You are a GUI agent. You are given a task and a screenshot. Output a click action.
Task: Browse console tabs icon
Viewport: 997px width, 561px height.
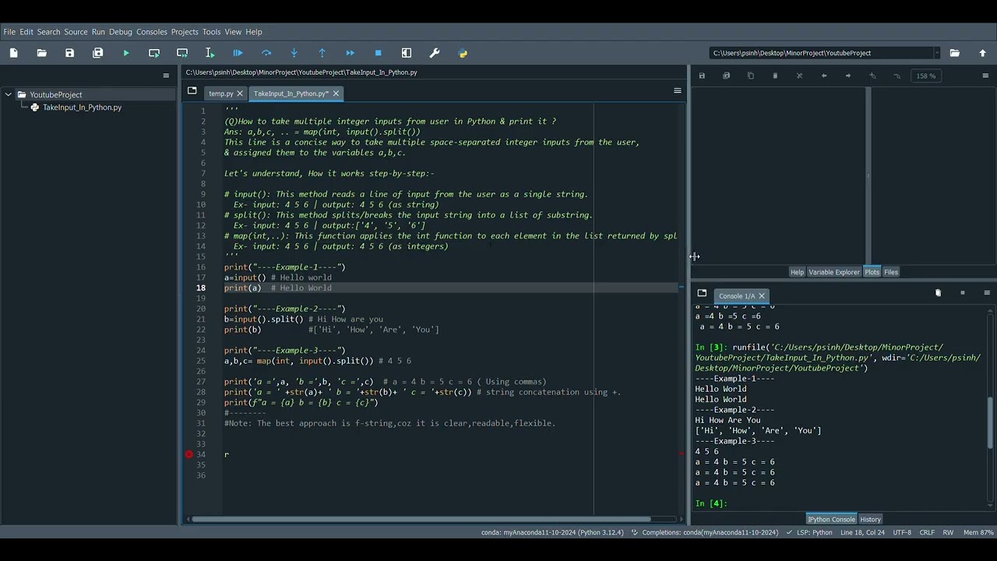tap(702, 294)
